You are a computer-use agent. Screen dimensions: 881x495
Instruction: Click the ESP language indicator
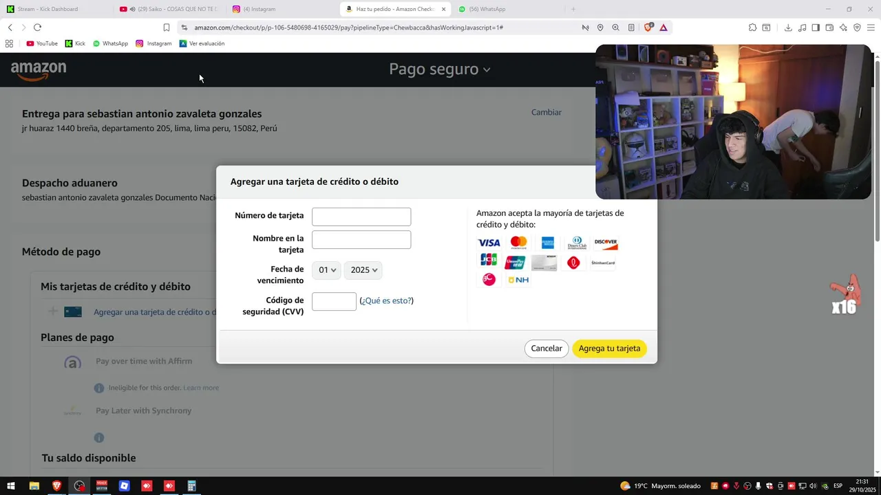click(838, 486)
